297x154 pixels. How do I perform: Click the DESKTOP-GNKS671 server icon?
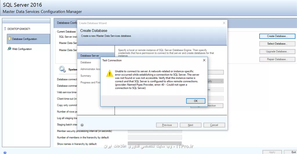click(5, 29)
